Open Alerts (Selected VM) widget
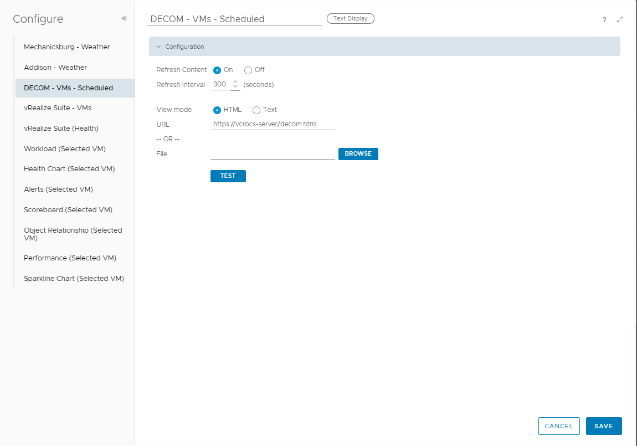The width and height of the screenshot is (637, 446). click(58, 189)
